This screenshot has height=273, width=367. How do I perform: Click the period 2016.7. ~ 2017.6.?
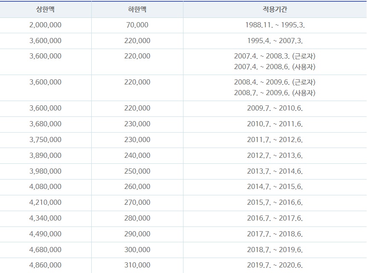click(x=275, y=218)
